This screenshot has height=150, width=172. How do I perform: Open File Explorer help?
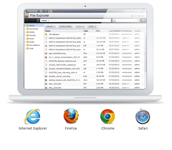(x=132, y=16)
